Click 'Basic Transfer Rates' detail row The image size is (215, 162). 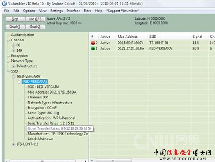click(x=51, y=123)
